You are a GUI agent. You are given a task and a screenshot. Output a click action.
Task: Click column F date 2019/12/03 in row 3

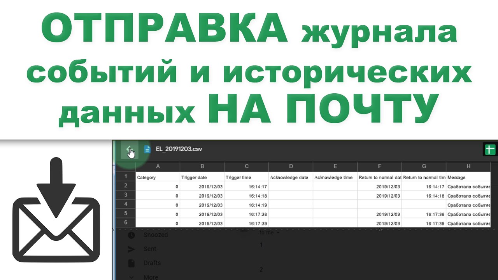click(380, 196)
